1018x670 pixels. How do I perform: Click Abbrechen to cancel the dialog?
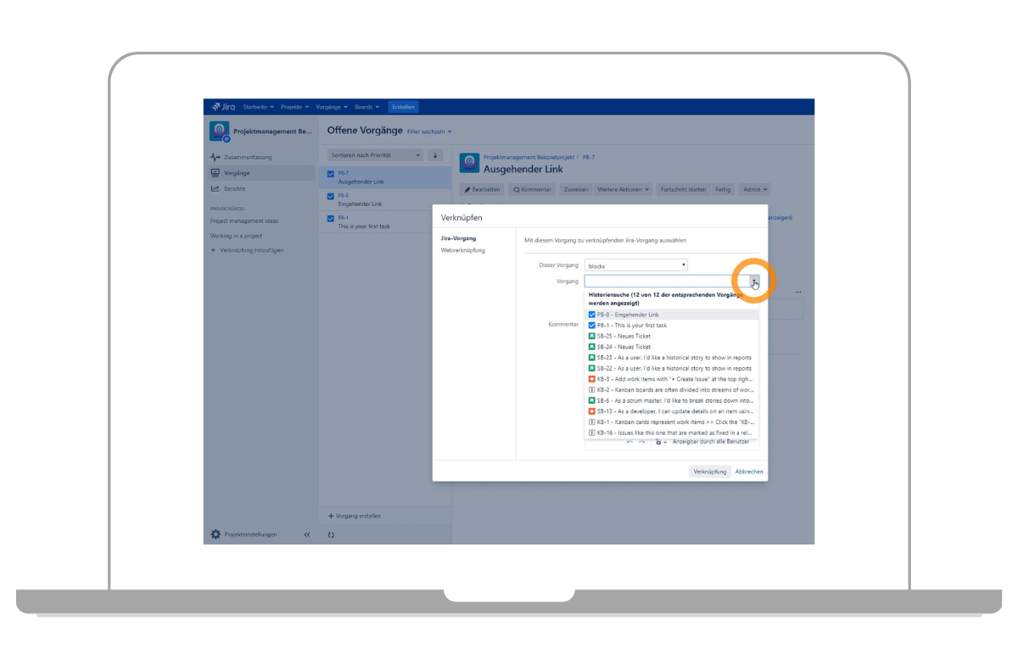(749, 472)
